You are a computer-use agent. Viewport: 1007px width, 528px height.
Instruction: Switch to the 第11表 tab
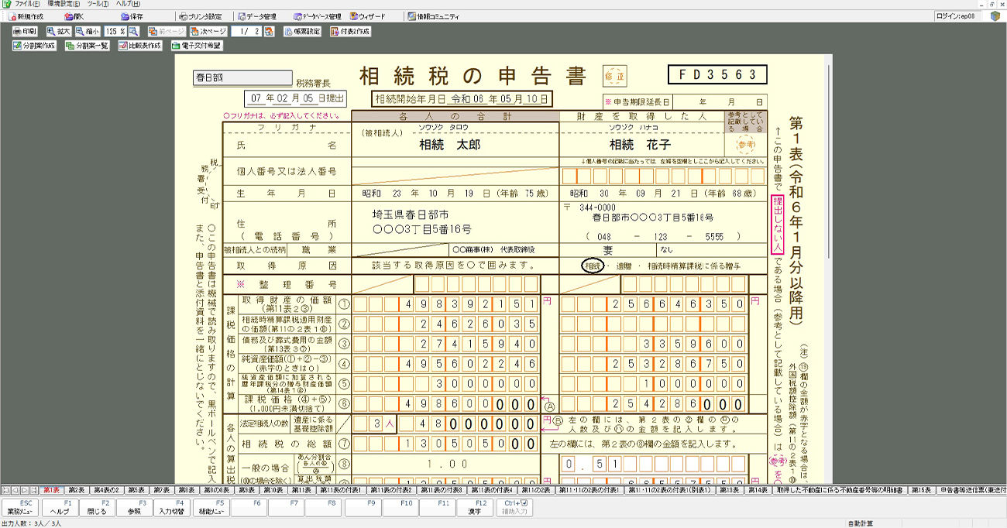click(x=301, y=490)
